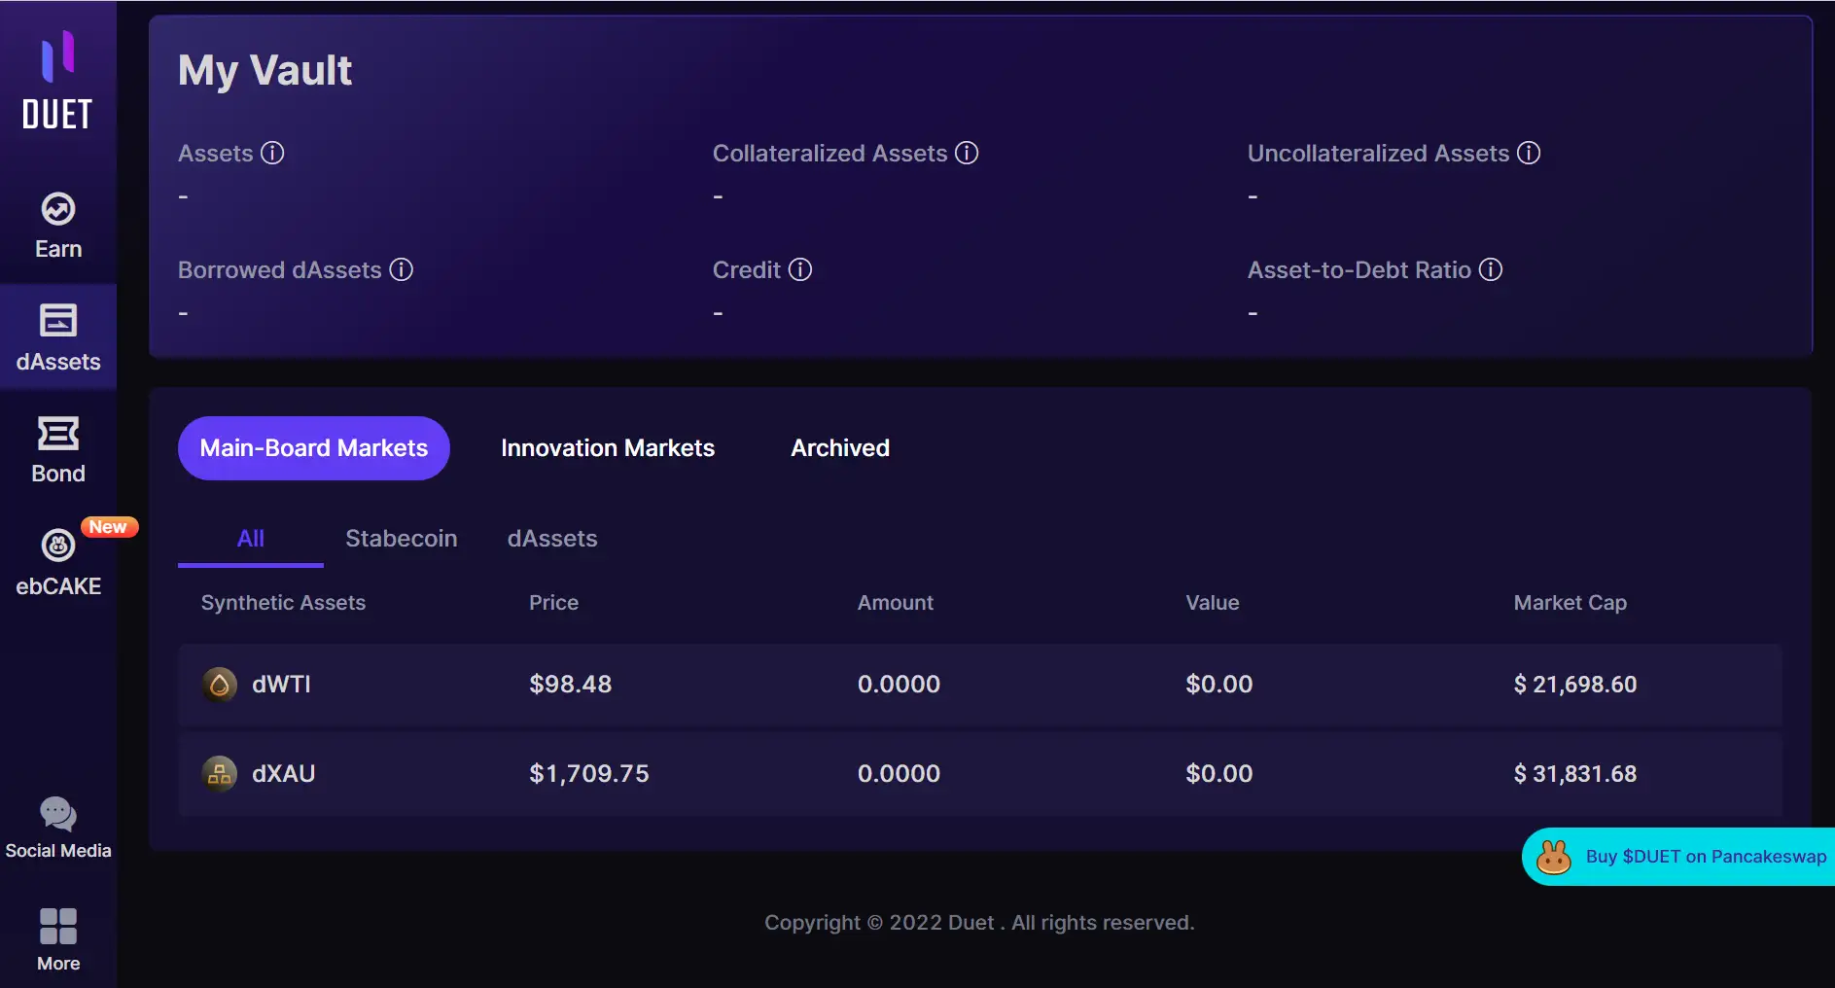This screenshot has height=988, width=1835.
Task: Expand the More menu in the sidebar
Action: [x=58, y=939]
